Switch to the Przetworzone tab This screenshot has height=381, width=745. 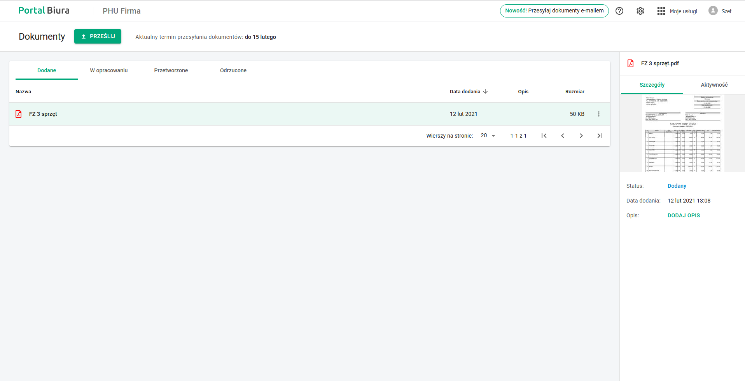pyautogui.click(x=171, y=70)
